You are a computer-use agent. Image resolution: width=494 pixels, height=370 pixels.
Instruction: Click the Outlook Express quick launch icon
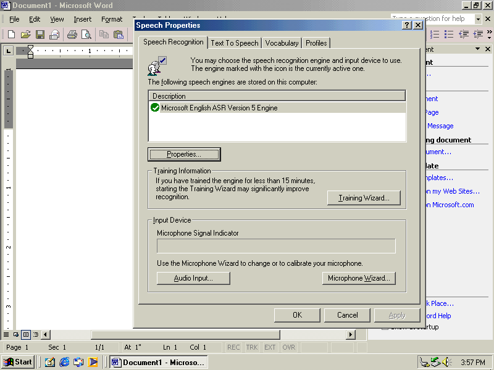click(x=78, y=362)
